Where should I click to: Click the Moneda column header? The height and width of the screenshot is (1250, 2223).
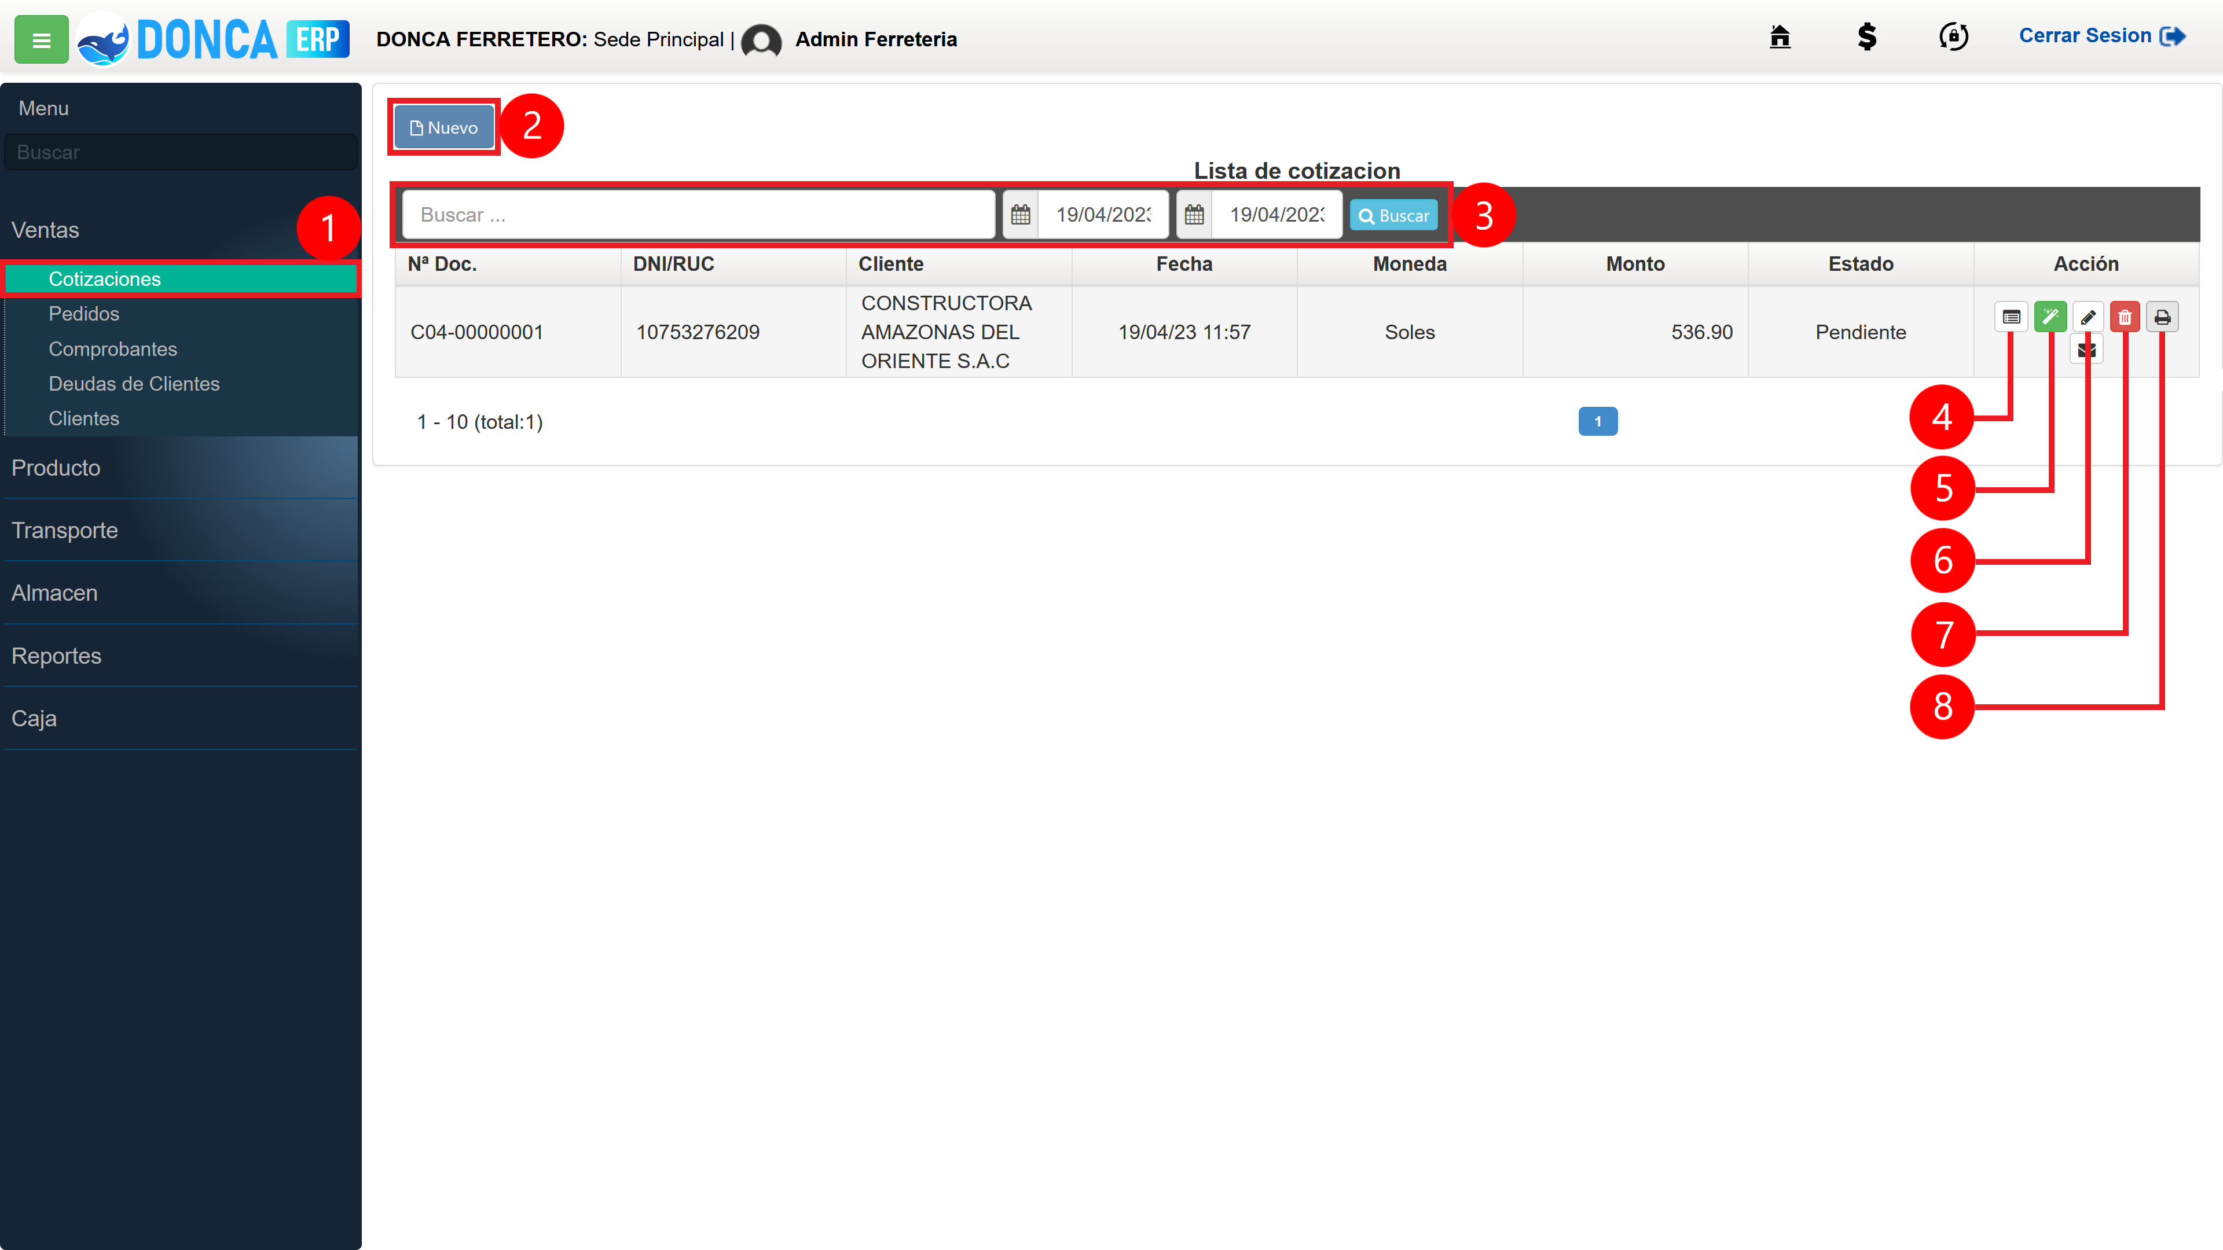click(x=1409, y=264)
